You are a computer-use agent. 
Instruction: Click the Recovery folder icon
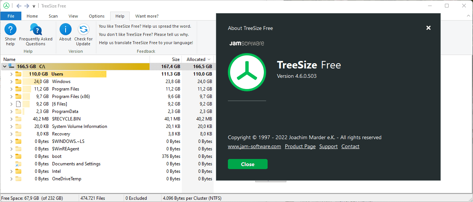[x=18, y=134]
